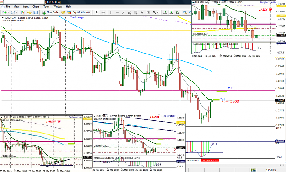286x172 pixels.
Task: Select '#36220236 buy' order line in 1-hour inset
Action: pyautogui.click(x=9, y=156)
